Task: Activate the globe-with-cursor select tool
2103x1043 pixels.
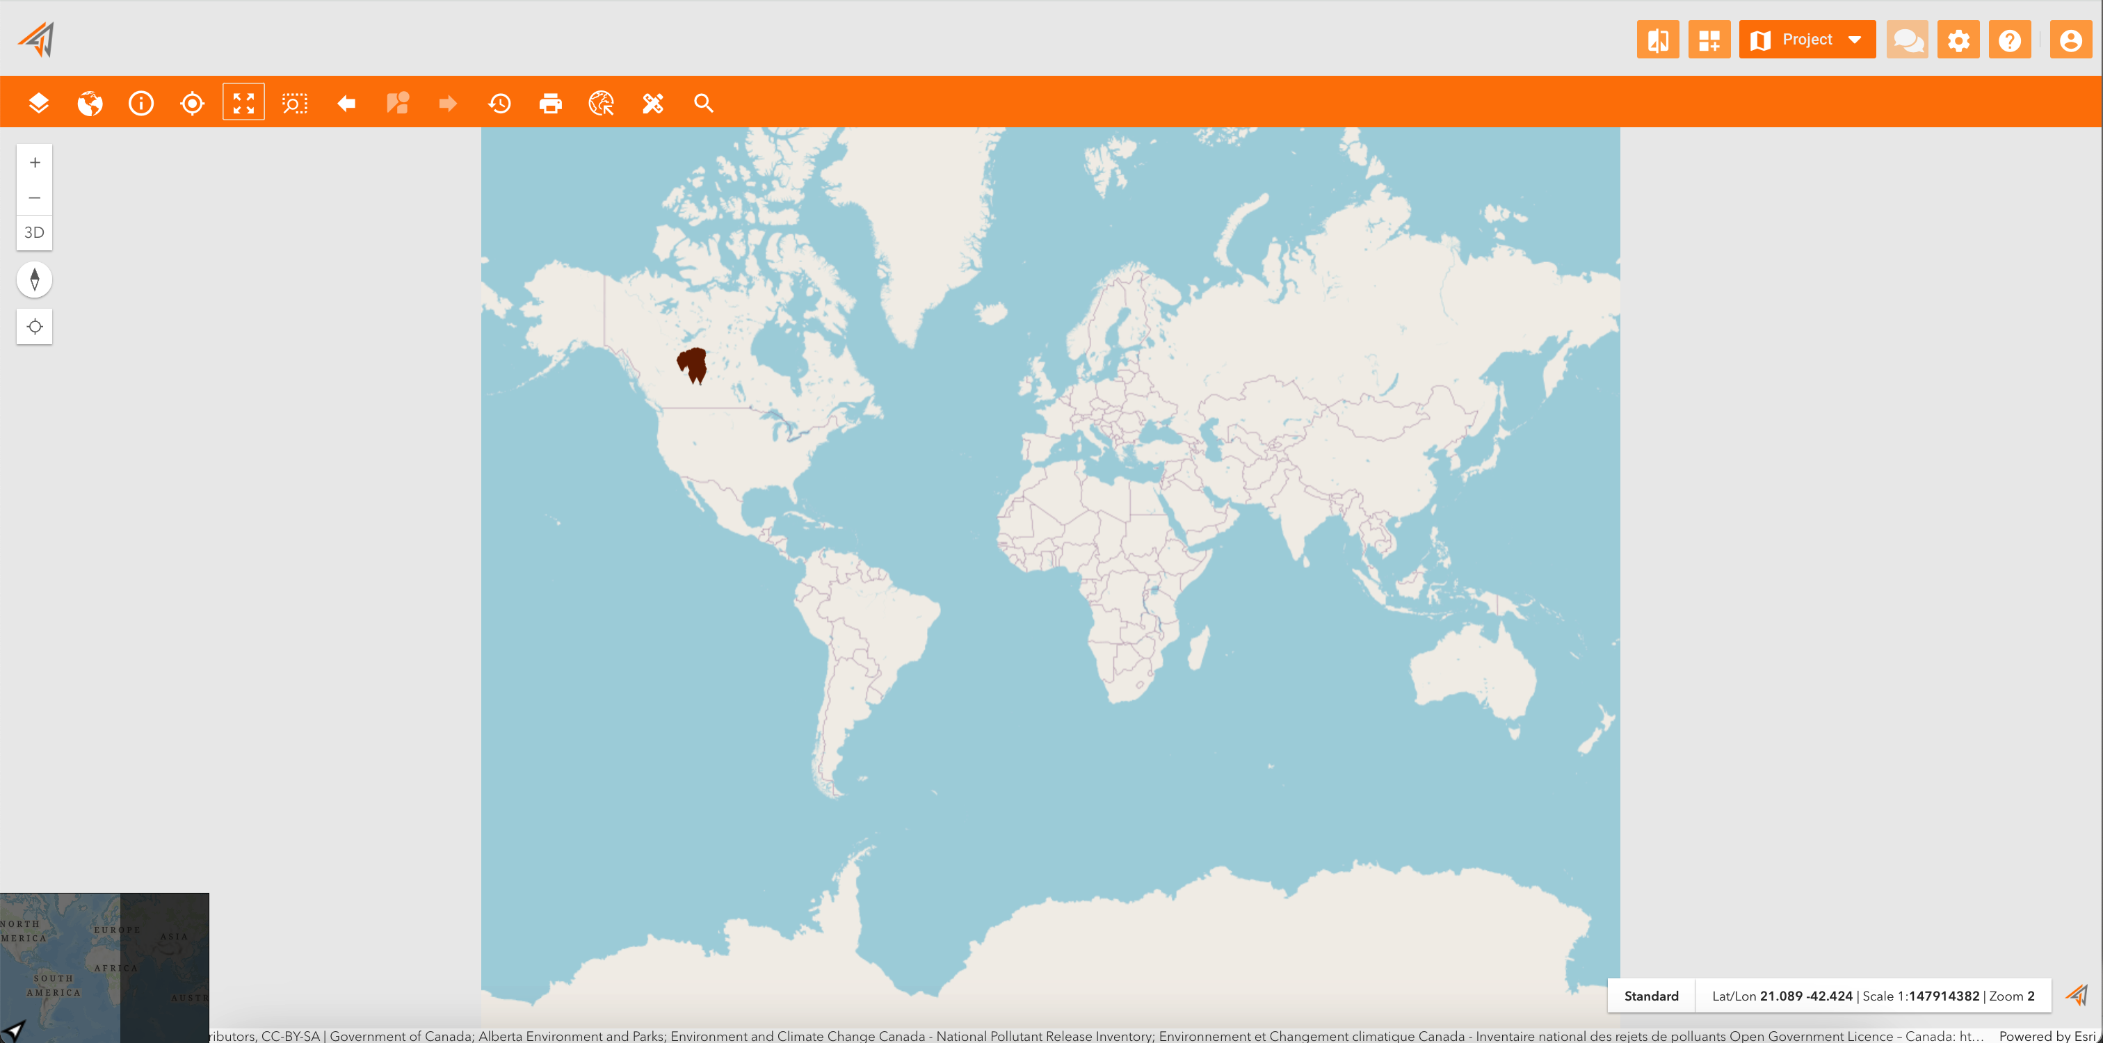Action: [x=602, y=104]
